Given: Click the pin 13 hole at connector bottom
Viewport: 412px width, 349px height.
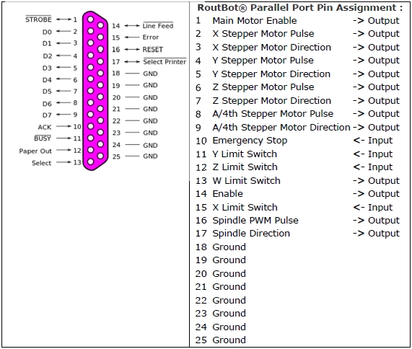Looking at the screenshot, I should 90,162.
